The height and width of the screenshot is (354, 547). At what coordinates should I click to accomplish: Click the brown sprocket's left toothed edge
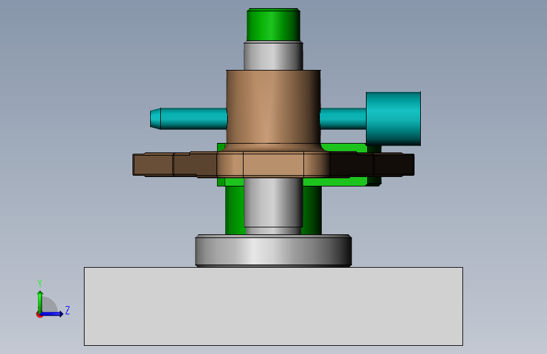153,164
